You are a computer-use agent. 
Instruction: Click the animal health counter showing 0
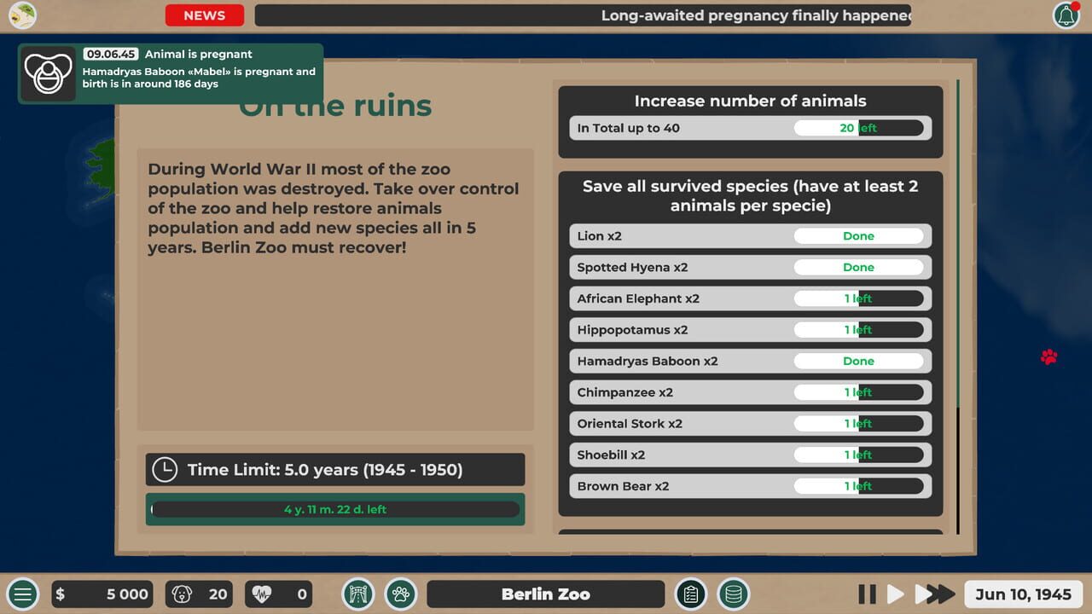(278, 594)
